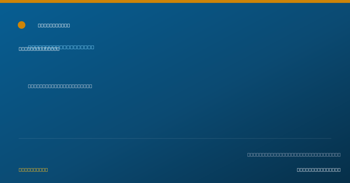This screenshot has width=350, height=183.
Task: Click the light-blue headline text line
Action: tap(61, 47)
